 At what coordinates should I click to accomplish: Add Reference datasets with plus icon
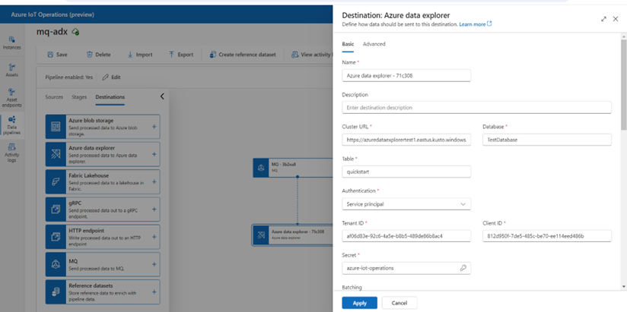coord(154,292)
